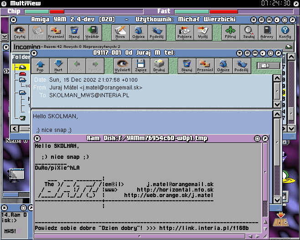Click the Folder column header

click(x=21, y=57)
